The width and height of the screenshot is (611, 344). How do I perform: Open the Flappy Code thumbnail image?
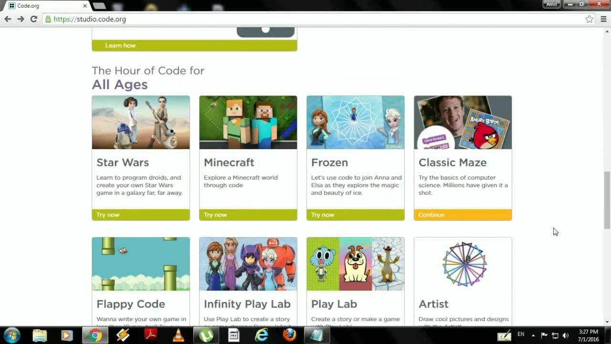point(141,264)
